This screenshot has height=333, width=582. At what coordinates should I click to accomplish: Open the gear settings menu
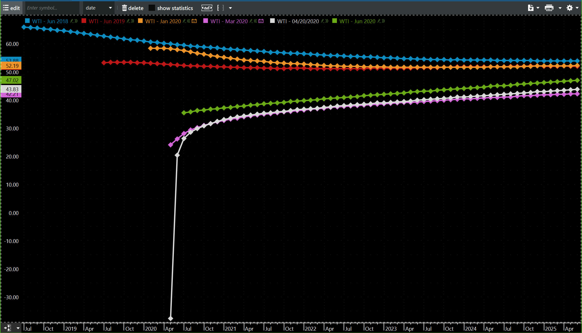[570, 8]
